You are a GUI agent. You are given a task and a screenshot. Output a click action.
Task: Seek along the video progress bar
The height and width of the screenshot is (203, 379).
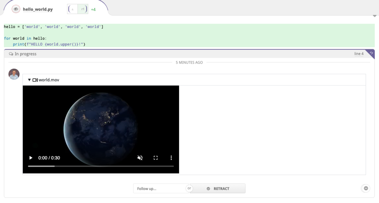pos(101,166)
